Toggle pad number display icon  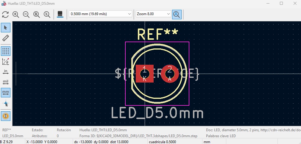click(x=6, y=116)
